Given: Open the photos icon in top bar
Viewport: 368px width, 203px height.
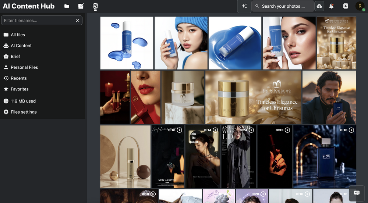Looking at the screenshot, I should (95, 7).
